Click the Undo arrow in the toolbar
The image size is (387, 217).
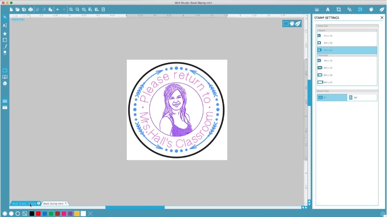58,9
